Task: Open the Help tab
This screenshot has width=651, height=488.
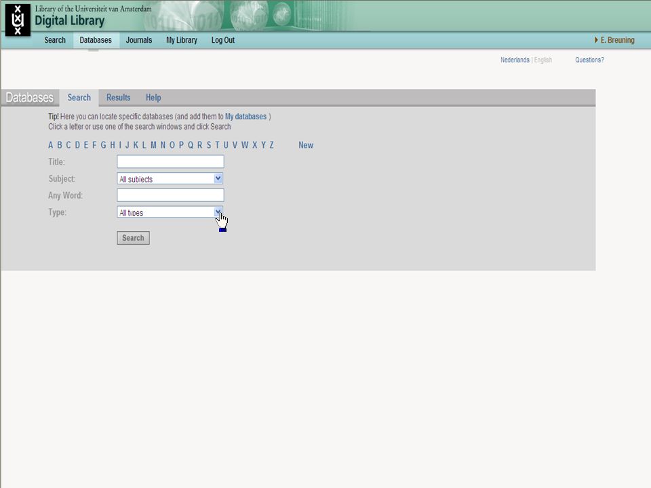Action: click(153, 98)
